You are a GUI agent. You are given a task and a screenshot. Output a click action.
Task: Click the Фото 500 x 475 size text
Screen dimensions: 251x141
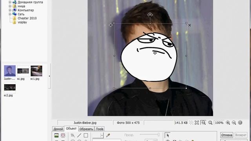(x=128, y=123)
